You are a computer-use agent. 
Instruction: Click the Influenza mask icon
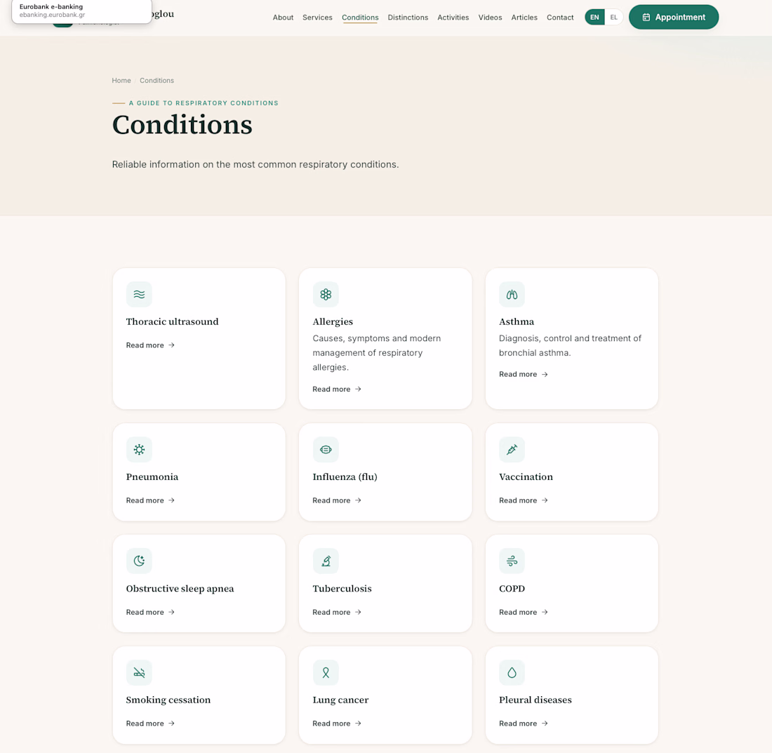(326, 449)
